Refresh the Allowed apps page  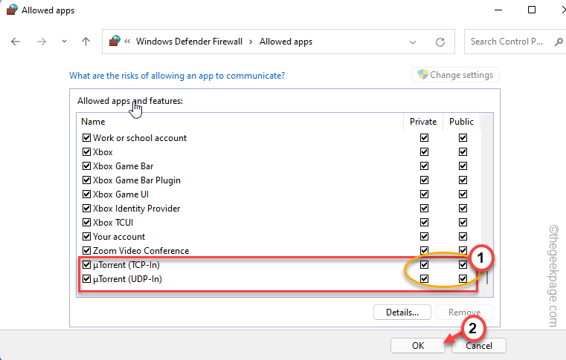pos(440,42)
